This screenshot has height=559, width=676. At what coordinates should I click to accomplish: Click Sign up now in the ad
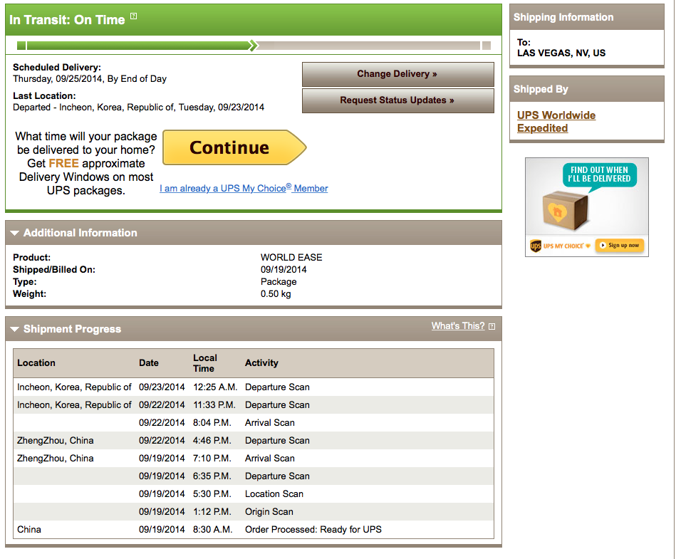click(620, 245)
